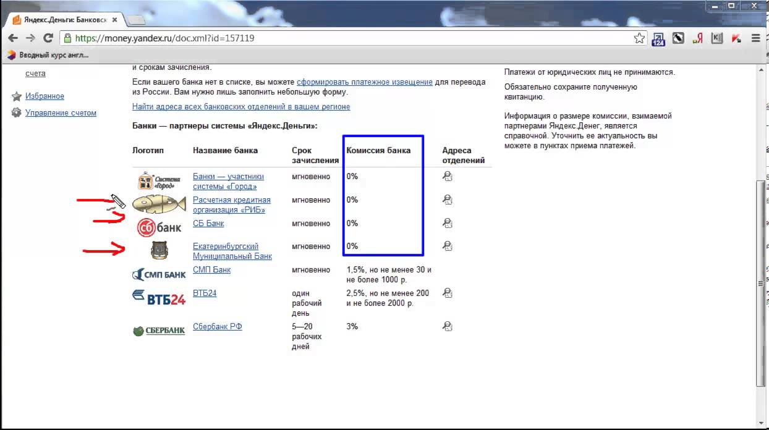Screen dimensions: 769x430
Task: Click the 5—20 рабочих дней cell
Action: [307, 337]
